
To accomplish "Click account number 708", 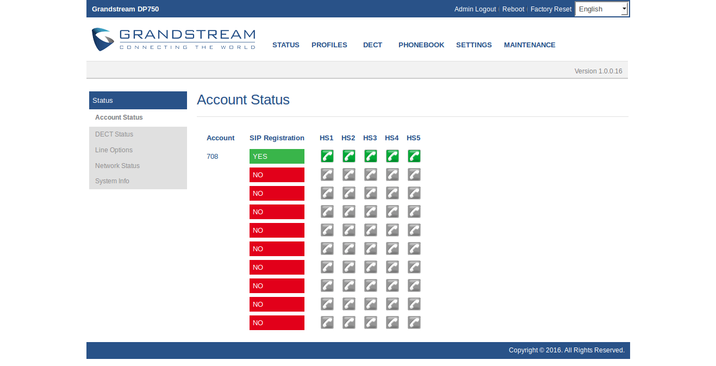I will click(212, 157).
